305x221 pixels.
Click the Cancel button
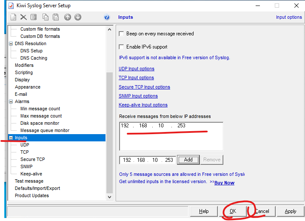tap(262, 211)
